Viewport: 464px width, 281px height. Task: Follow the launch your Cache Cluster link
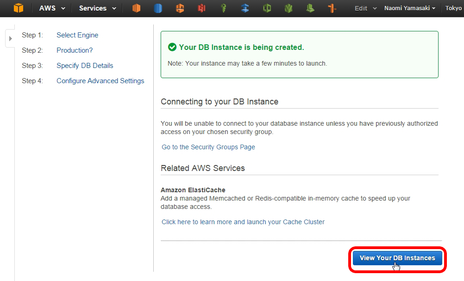click(243, 222)
